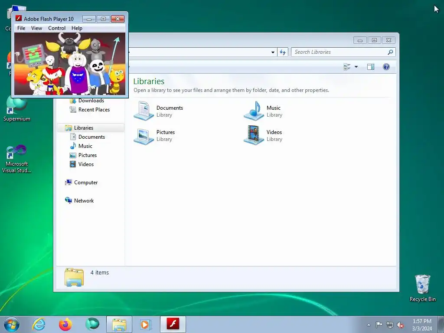The height and width of the screenshot is (333, 444).
Task: Open the File menu in Flash Player
Action: 21,28
